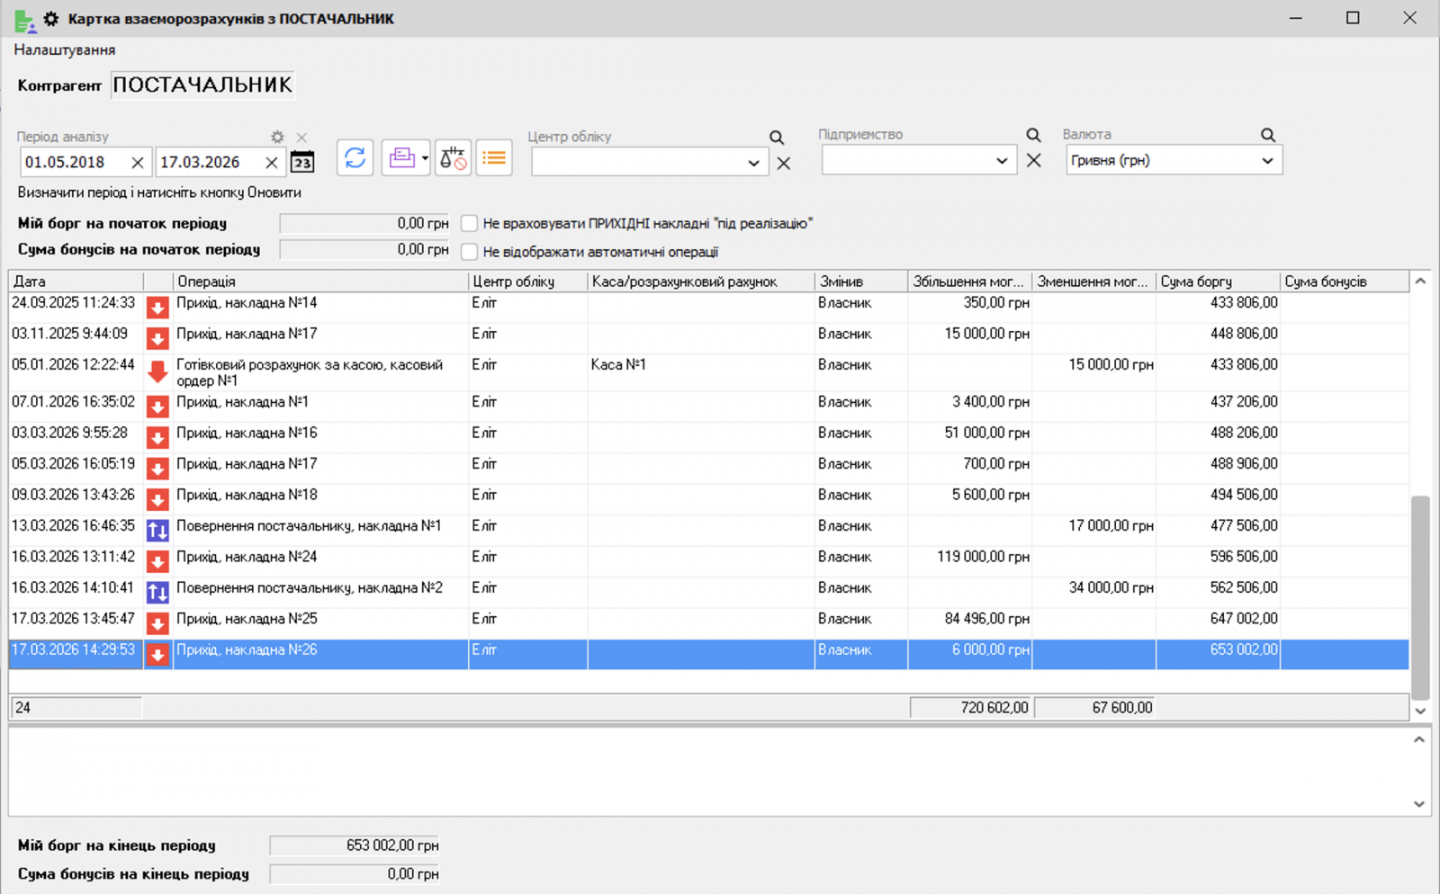1440x894 pixels.
Task: Clear the start date 01.05.2018 with its X
Action: coord(138,163)
